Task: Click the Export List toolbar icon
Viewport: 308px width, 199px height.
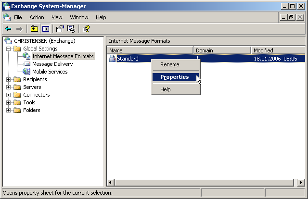Action: pos(71,29)
